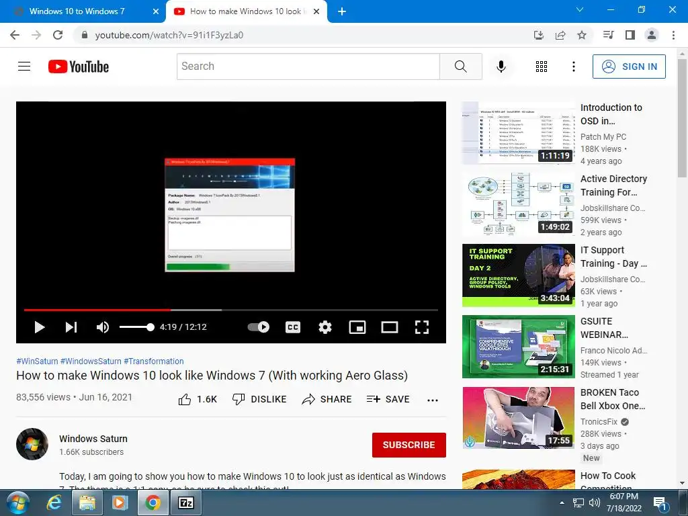Click the SHARE button
The height and width of the screenshot is (516, 688).
pos(327,399)
